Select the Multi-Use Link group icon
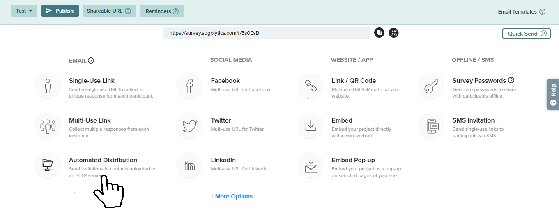 48,126
